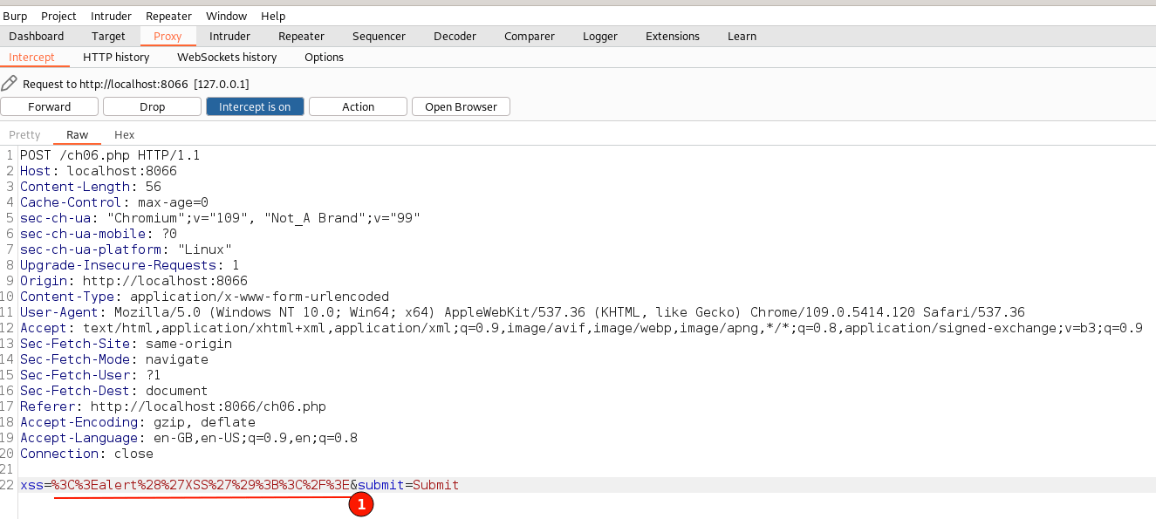Switch to proxy Options sub-tab
1156x519 pixels.
tap(324, 57)
